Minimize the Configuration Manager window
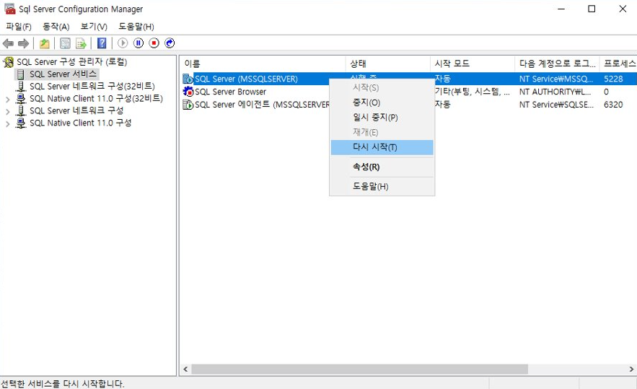The image size is (637, 389). click(x=561, y=9)
